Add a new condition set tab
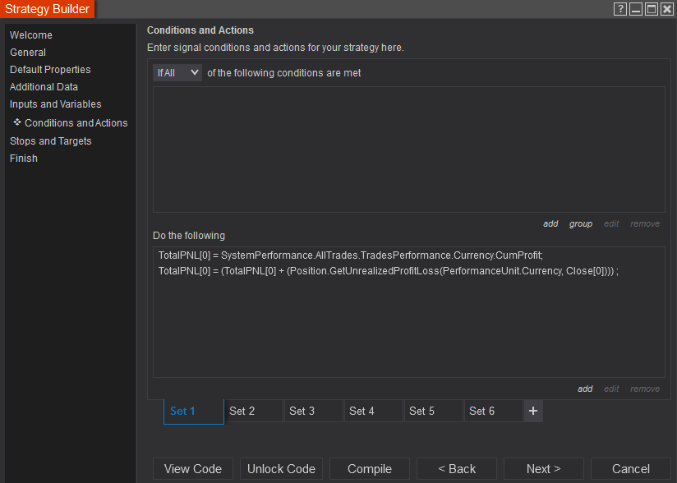The height and width of the screenshot is (483, 677). click(533, 411)
